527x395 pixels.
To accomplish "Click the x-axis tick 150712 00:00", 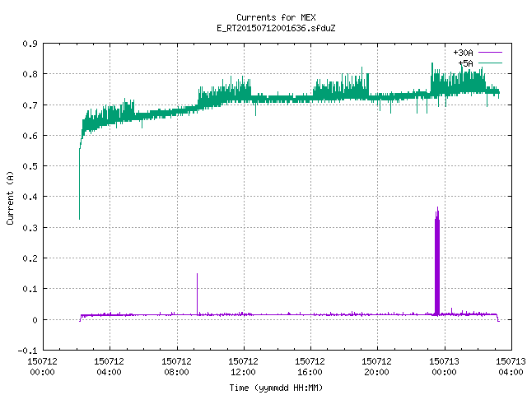I will 42,366.
